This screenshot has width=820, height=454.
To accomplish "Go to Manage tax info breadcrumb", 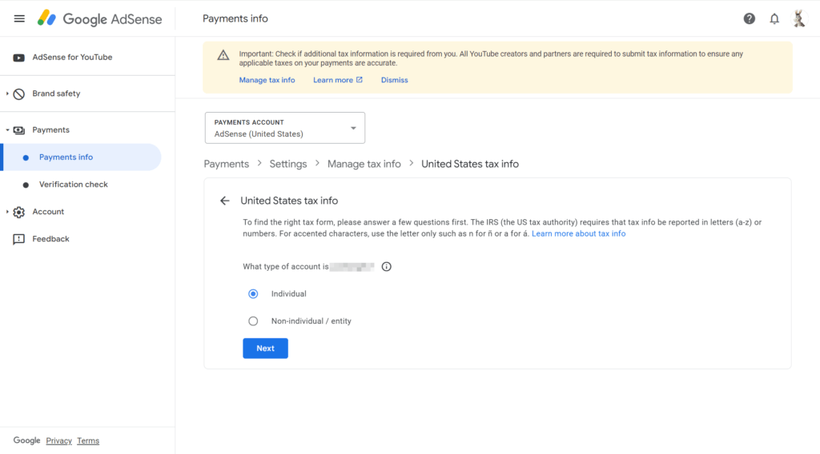I will coord(364,164).
